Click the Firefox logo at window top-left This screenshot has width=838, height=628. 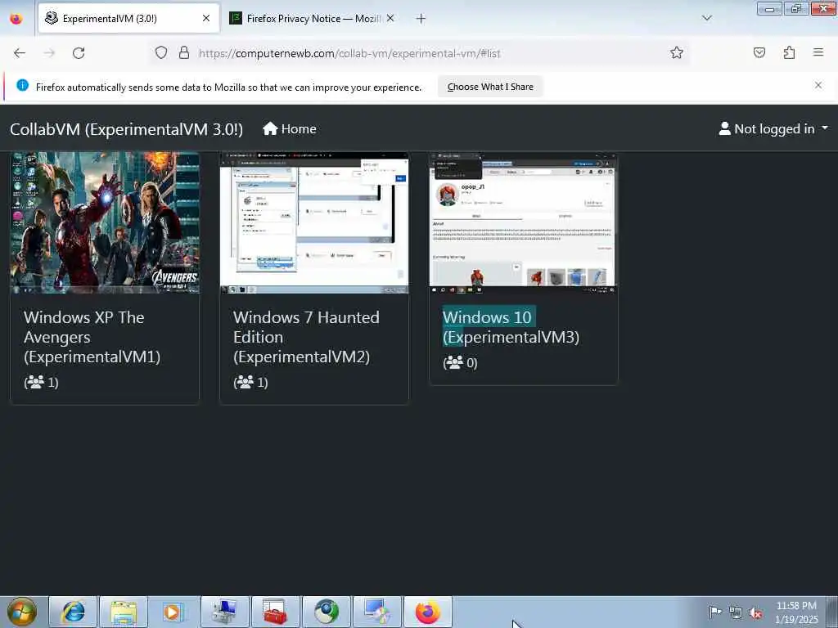tap(16, 19)
